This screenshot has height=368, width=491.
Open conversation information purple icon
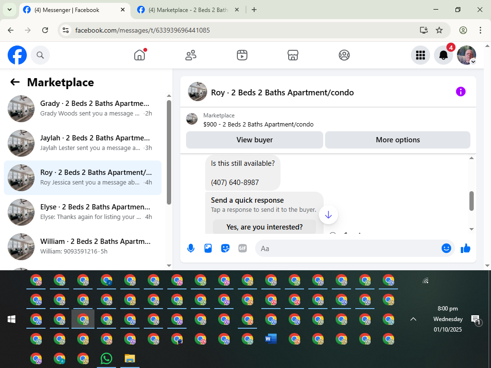click(x=461, y=92)
